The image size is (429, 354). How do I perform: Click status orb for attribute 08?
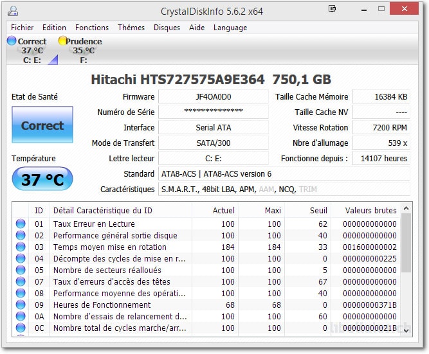click(21, 293)
